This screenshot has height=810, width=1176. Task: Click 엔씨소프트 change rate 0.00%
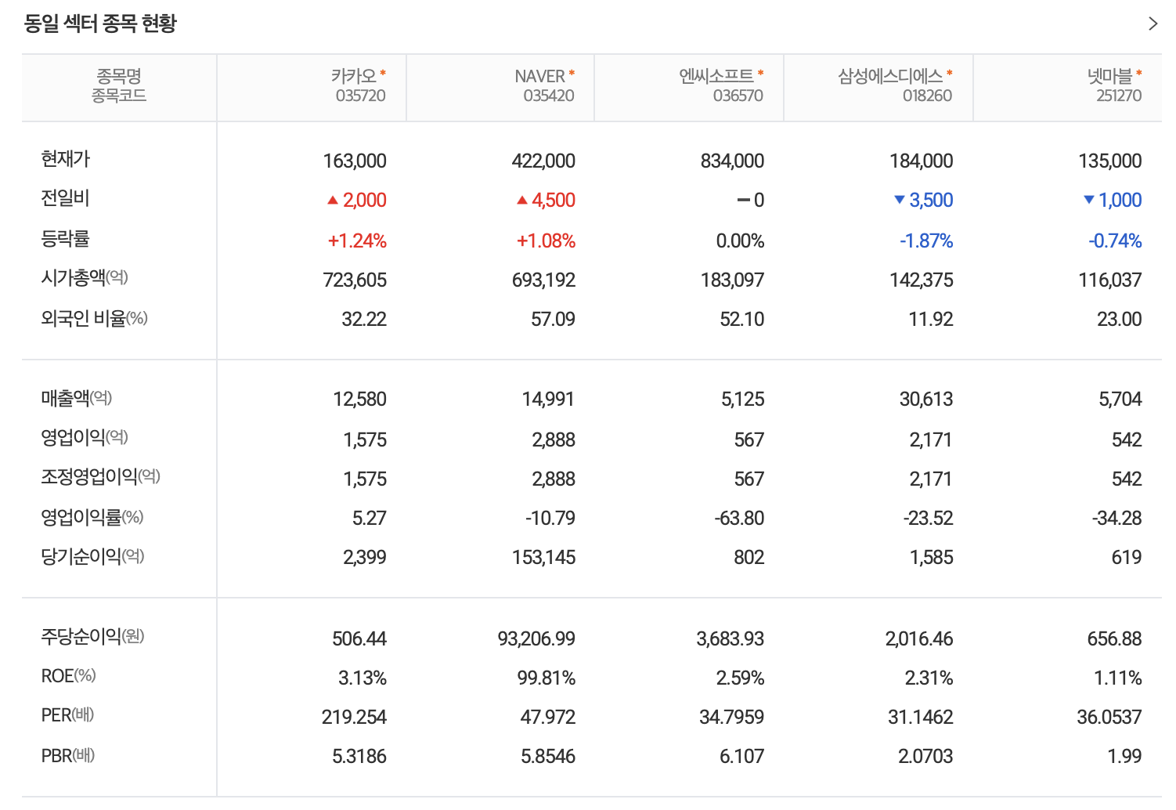click(x=740, y=240)
